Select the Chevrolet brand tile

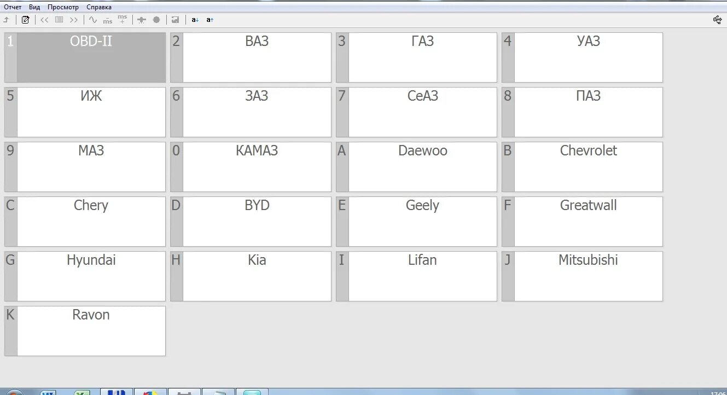(582, 167)
